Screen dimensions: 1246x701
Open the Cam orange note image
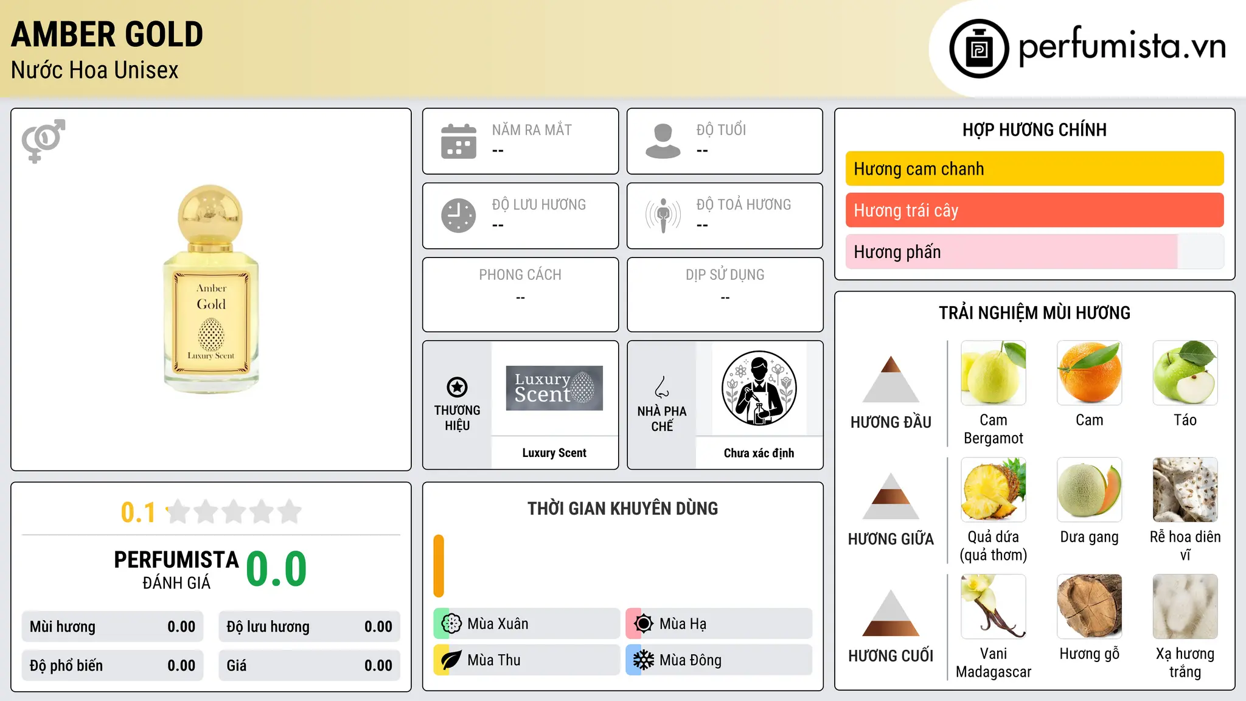[1090, 373]
